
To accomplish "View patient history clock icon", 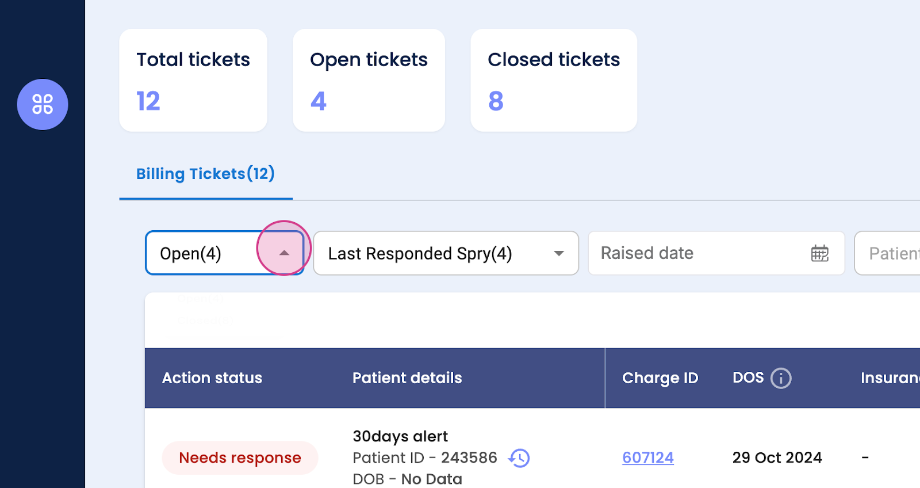I will coord(519,458).
